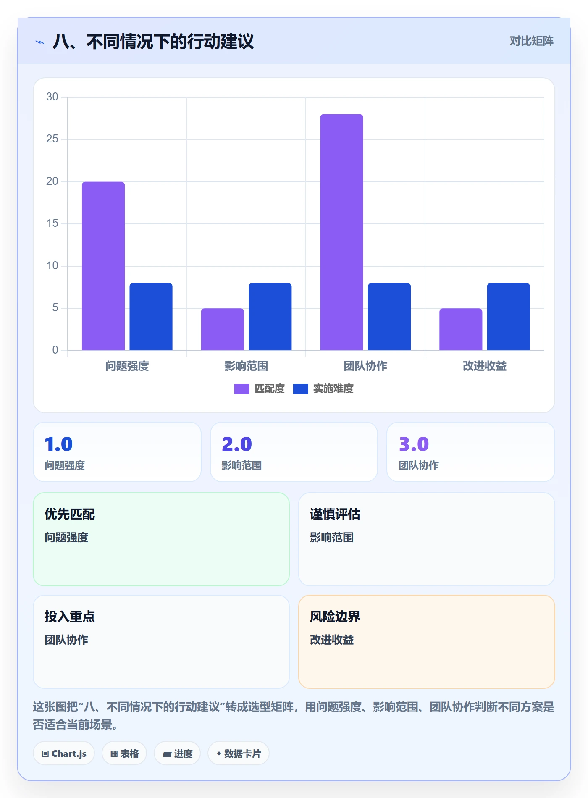The image size is (588, 798).
Task: Click the grid icon in the 表格 tag
Action: [x=114, y=754]
